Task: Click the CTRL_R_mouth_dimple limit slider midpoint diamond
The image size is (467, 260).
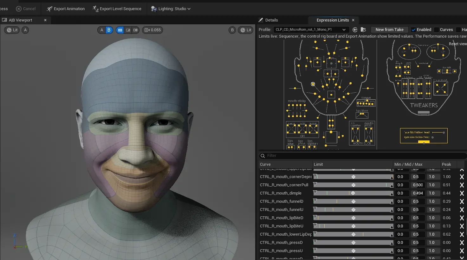Action: click(x=353, y=193)
